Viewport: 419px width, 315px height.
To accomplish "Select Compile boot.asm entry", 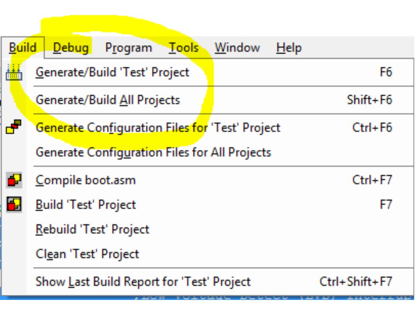I will (208, 180).
